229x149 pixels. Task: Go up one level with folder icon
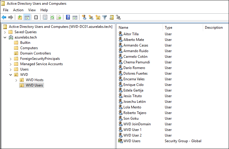pos(20,17)
